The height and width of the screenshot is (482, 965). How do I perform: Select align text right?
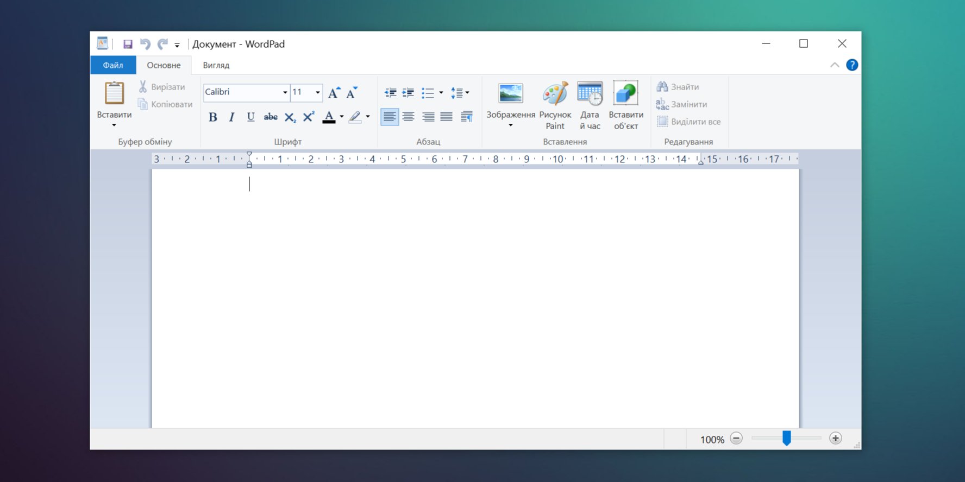tap(428, 117)
